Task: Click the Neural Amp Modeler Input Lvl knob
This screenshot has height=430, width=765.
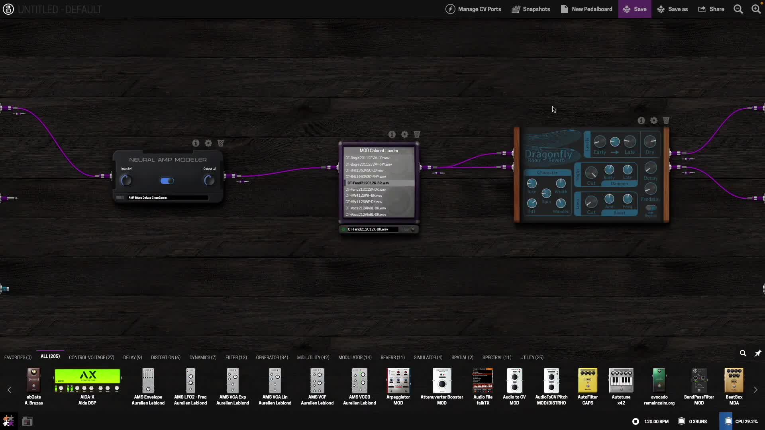Action: click(x=126, y=180)
